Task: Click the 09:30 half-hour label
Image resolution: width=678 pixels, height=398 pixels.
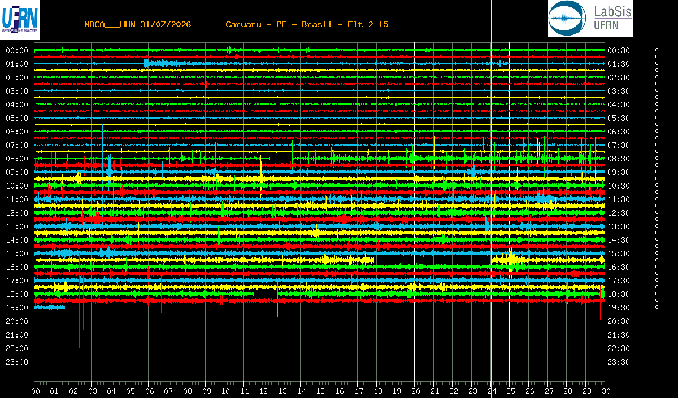Action: pos(619,172)
